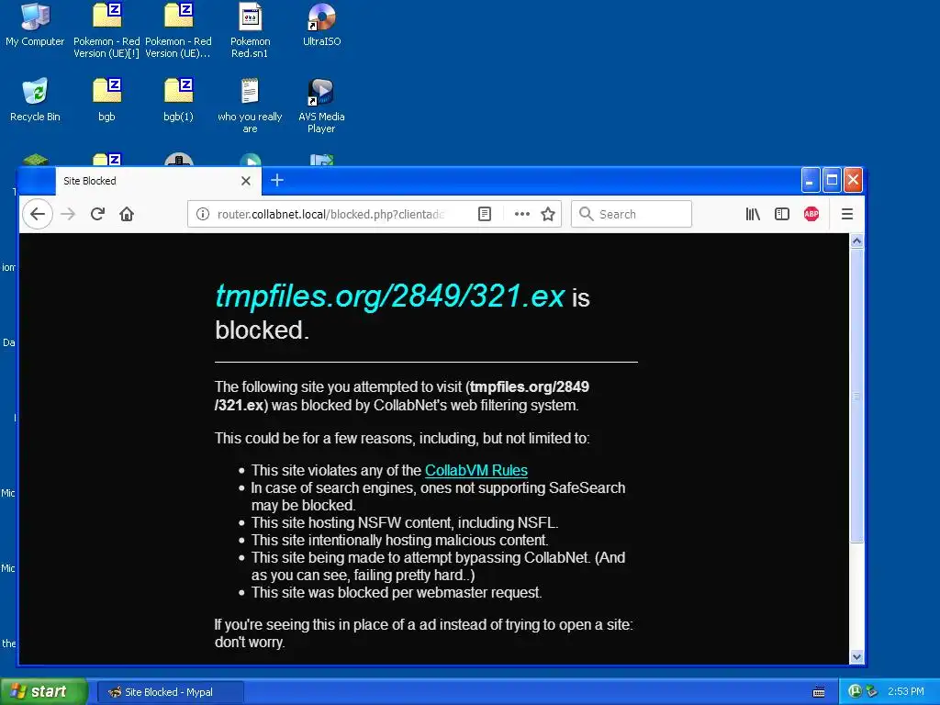The height and width of the screenshot is (705, 940).
Task: Select the bgb(1) zip folder
Action: (x=178, y=100)
